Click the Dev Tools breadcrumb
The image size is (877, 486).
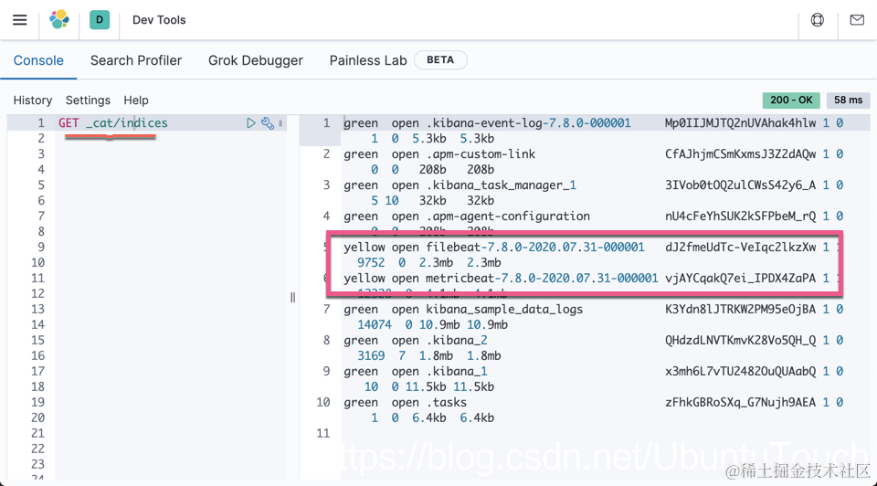click(x=159, y=20)
